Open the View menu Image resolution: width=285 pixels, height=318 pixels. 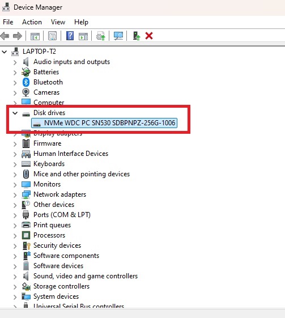point(58,22)
